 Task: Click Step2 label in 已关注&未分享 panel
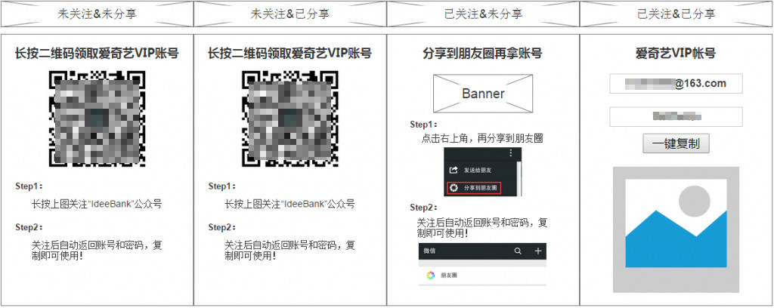pos(423,207)
